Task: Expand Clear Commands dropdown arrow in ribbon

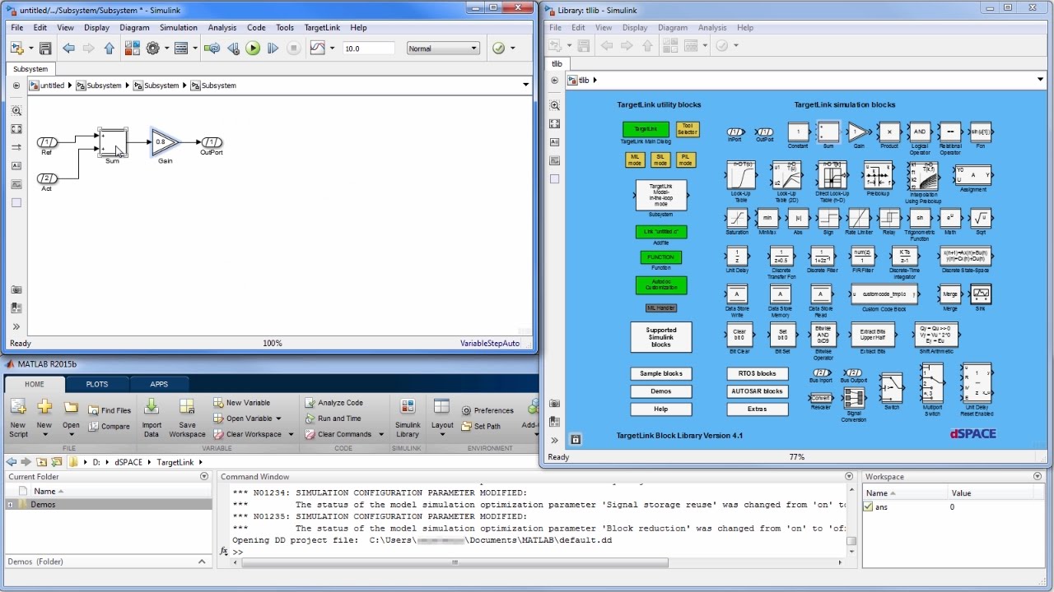Action: click(x=381, y=434)
